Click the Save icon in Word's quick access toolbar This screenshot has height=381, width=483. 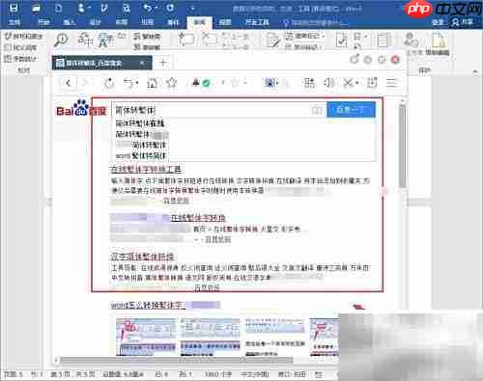click(x=14, y=8)
